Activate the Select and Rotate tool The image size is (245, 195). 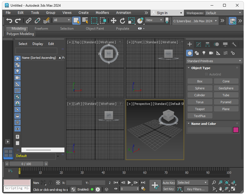[x=122, y=21]
